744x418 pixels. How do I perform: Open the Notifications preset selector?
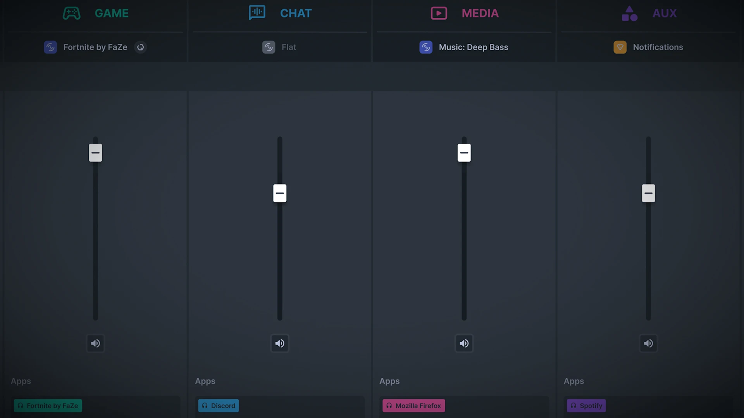[x=658, y=47]
